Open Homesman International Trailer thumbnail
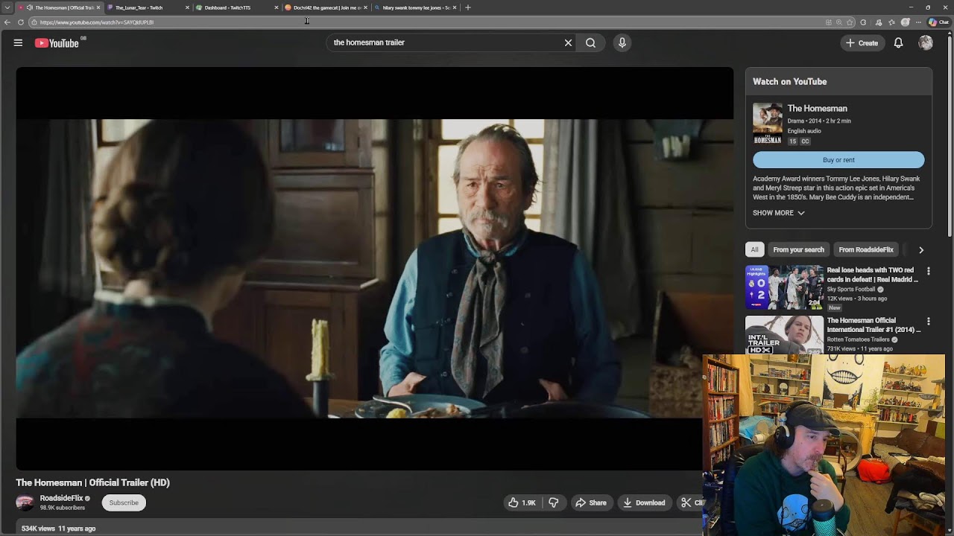Viewport: 954px width, 536px height. tap(784, 335)
